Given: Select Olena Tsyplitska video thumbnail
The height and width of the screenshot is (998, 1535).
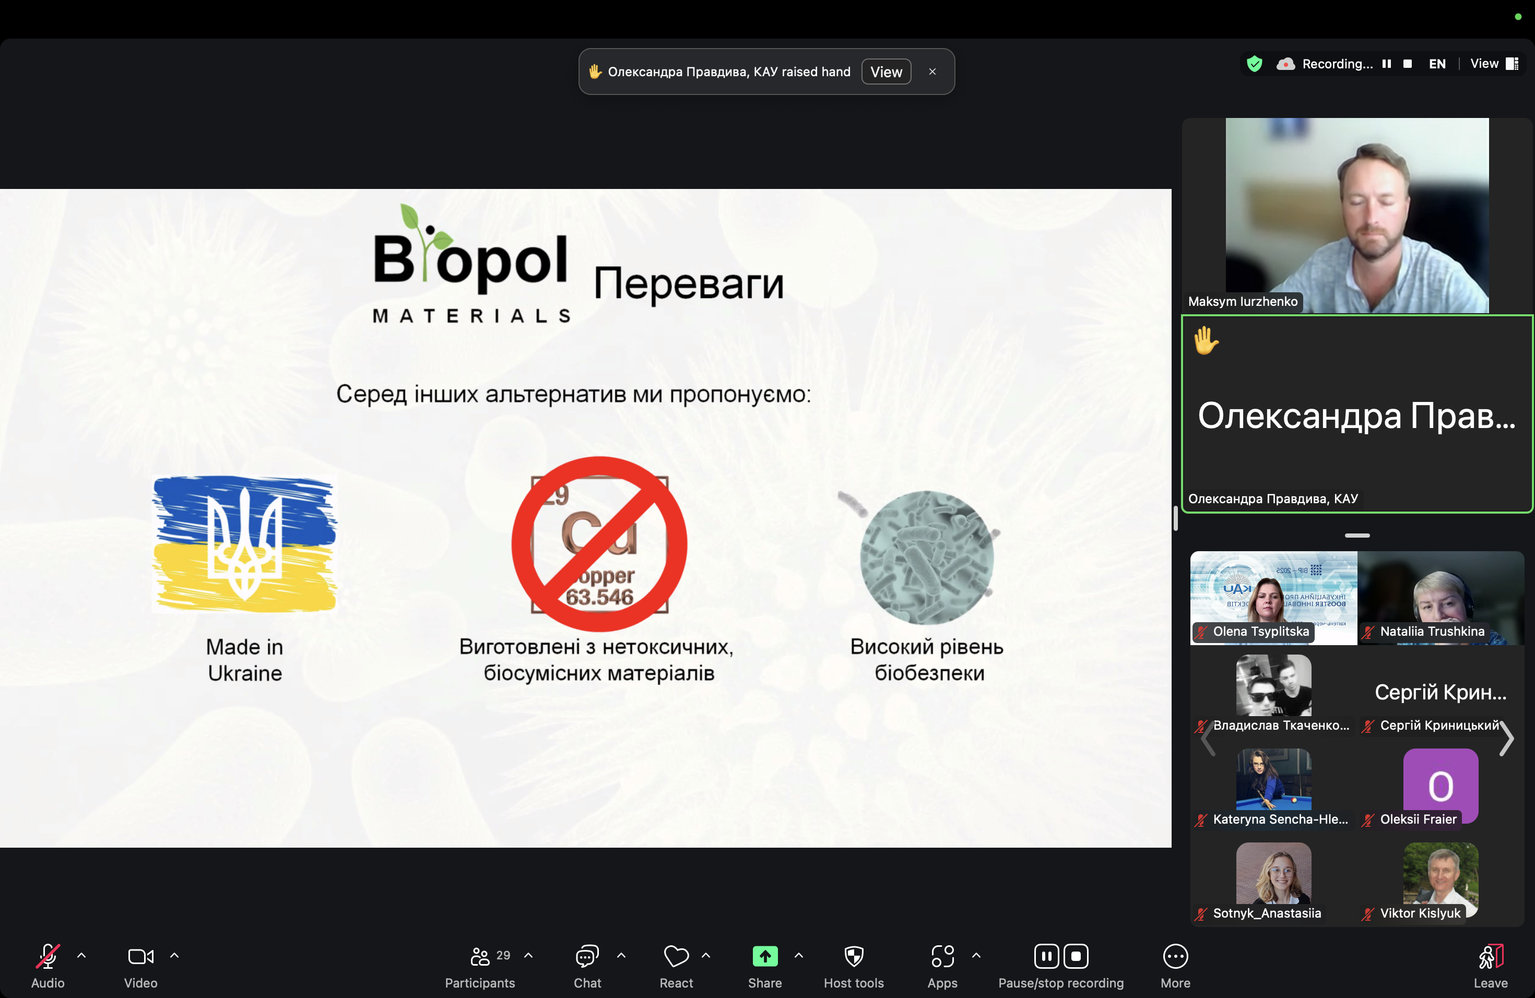Looking at the screenshot, I should pos(1273,598).
